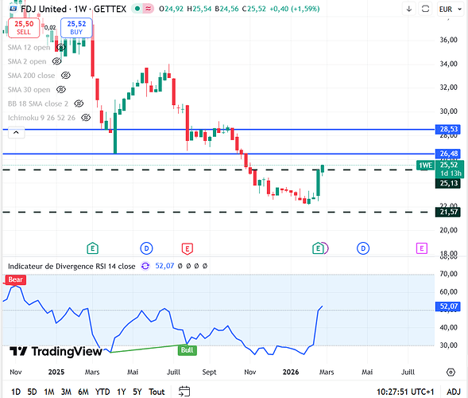Toggle visibility of SMA 200 close

point(66,76)
